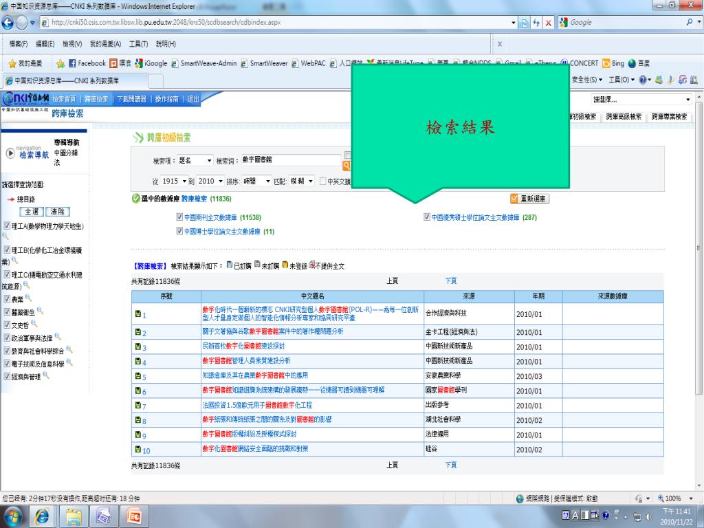
Task: Click the Google search magnifier icon
Action: point(690,22)
